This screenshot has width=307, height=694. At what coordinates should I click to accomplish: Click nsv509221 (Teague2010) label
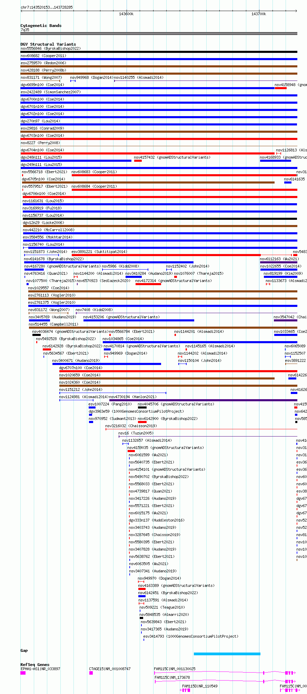pyautogui.click(x=162, y=607)
